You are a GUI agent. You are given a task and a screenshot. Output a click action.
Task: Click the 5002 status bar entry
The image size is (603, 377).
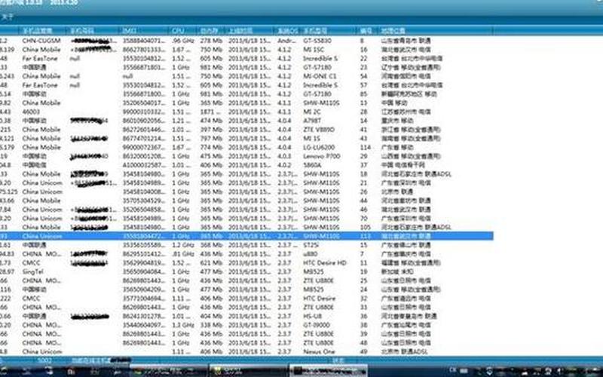[44, 360]
